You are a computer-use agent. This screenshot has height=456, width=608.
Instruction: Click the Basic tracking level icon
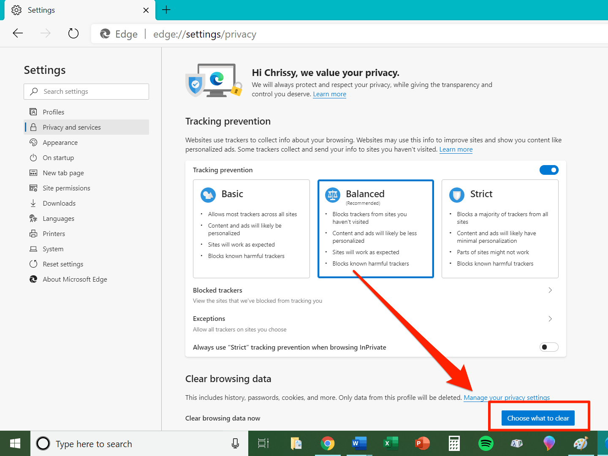coord(208,195)
